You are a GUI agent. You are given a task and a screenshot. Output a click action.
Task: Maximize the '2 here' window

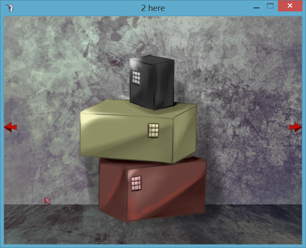point(270,6)
